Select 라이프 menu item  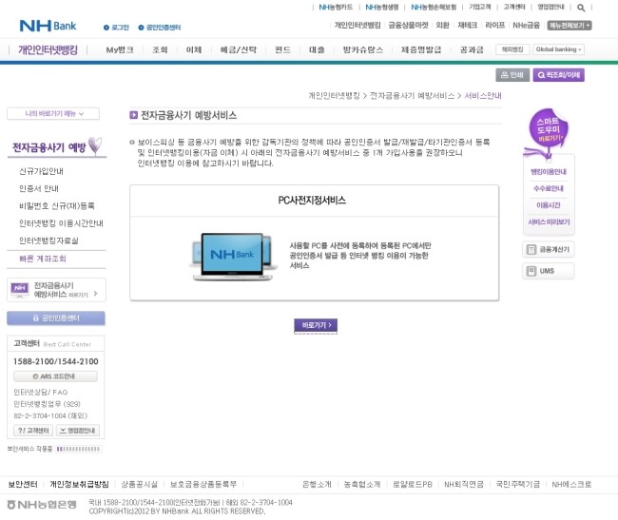pos(495,26)
